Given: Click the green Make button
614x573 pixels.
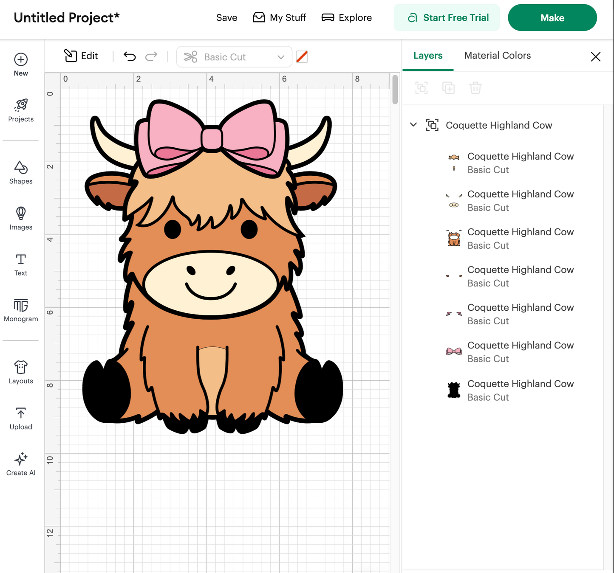Looking at the screenshot, I should 552,18.
